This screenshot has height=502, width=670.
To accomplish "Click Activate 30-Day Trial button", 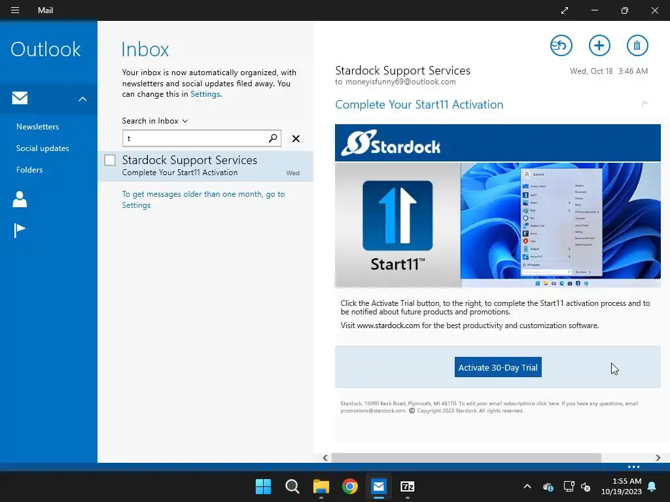I will coord(498,367).
